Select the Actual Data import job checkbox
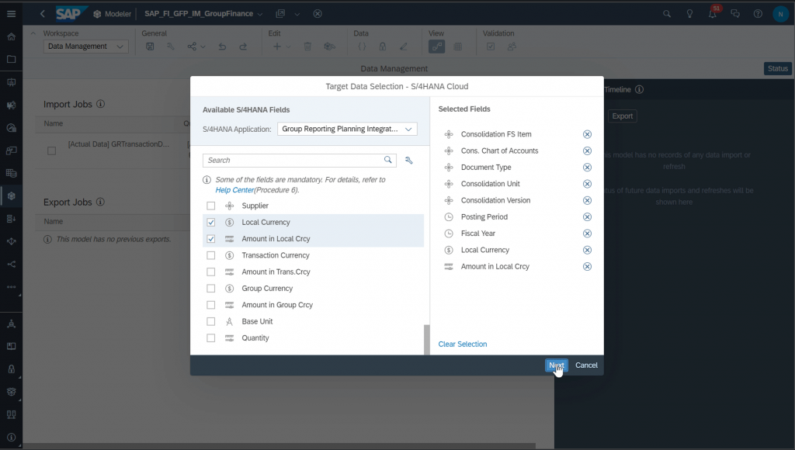The image size is (795, 450). pos(52,151)
